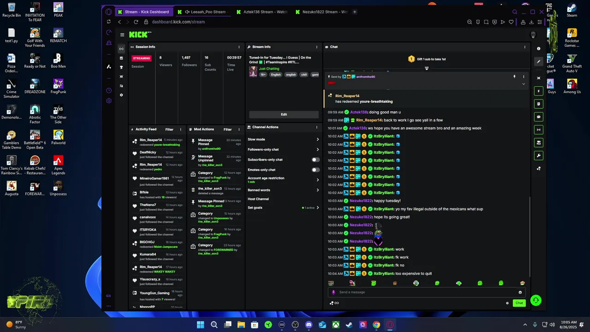Open the trophy icon in left sidebar
Screen dimensions: 590x332
pyautogui.click(x=121, y=67)
